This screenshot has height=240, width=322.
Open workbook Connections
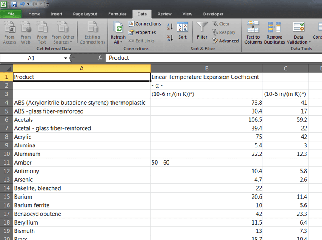tap(145, 24)
